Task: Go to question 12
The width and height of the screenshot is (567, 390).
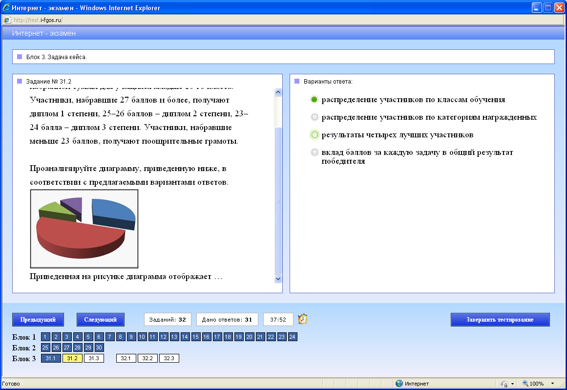Action: click(x=164, y=337)
